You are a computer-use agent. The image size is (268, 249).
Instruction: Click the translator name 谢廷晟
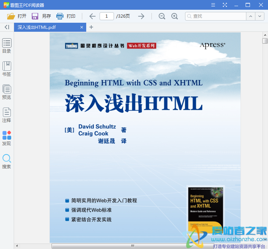coord(106,141)
